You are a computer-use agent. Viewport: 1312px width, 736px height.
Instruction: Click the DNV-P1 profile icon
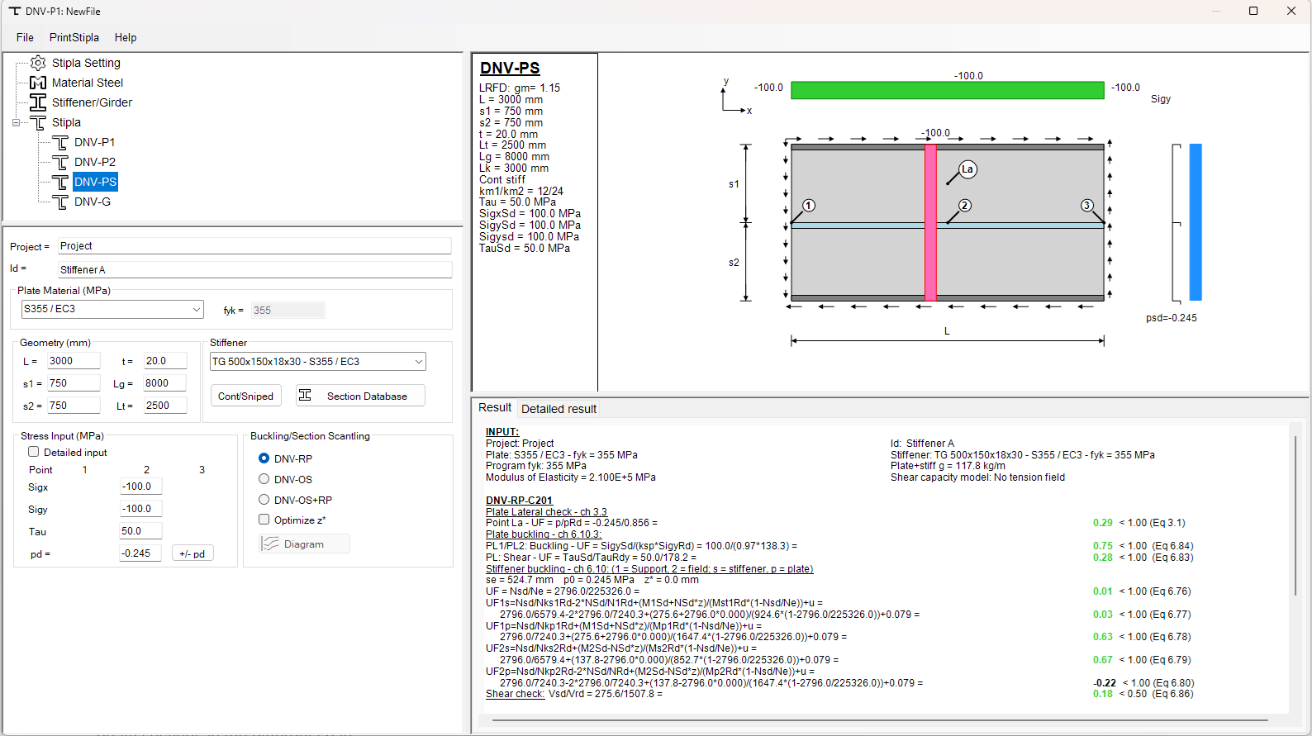(60, 142)
